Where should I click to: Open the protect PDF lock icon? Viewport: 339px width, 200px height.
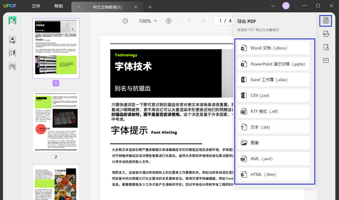coord(326,47)
